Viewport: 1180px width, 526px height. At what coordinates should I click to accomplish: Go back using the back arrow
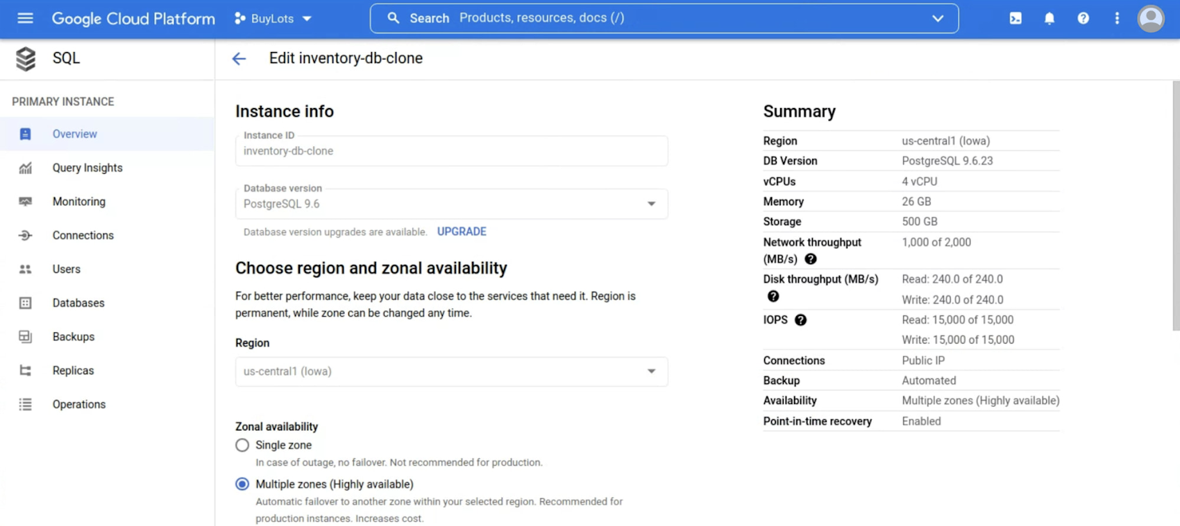coord(239,59)
